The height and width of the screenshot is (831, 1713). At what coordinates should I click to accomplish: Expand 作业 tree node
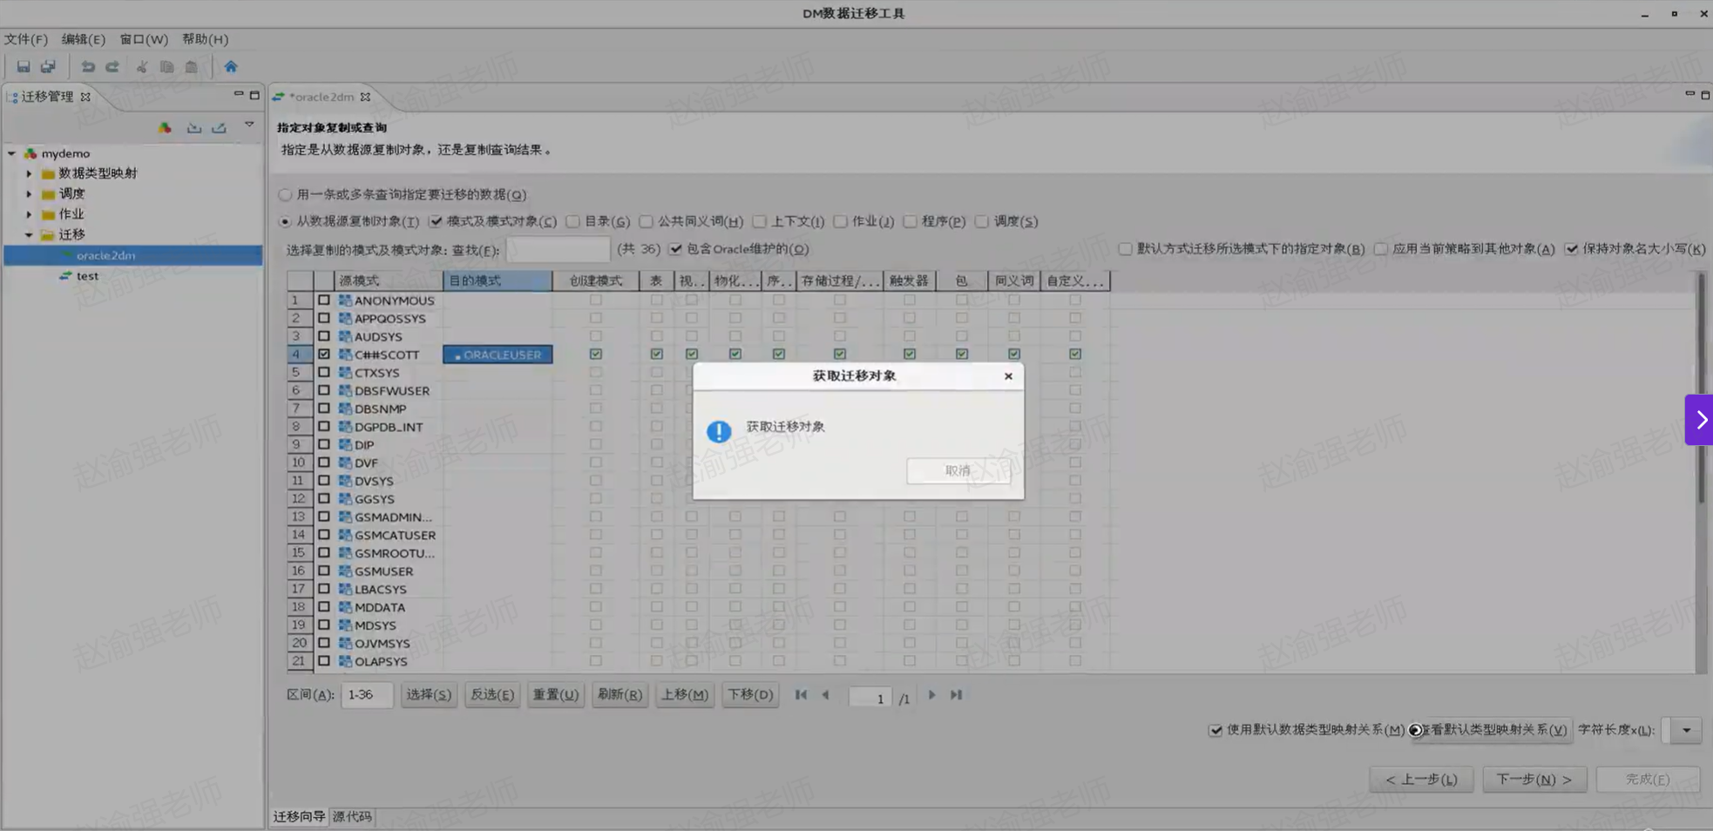click(x=29, y=213)
